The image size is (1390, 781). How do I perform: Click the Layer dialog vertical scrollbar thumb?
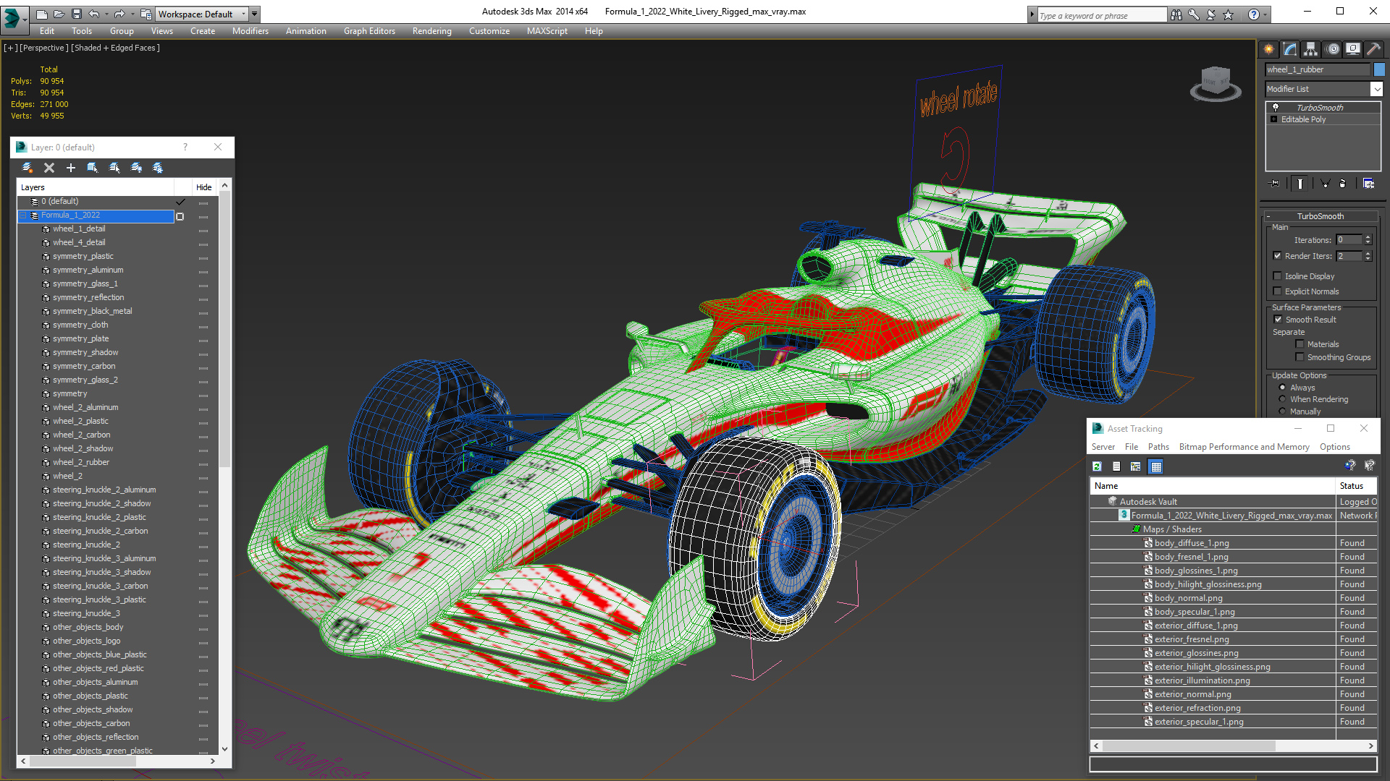[x=224, y=330]
